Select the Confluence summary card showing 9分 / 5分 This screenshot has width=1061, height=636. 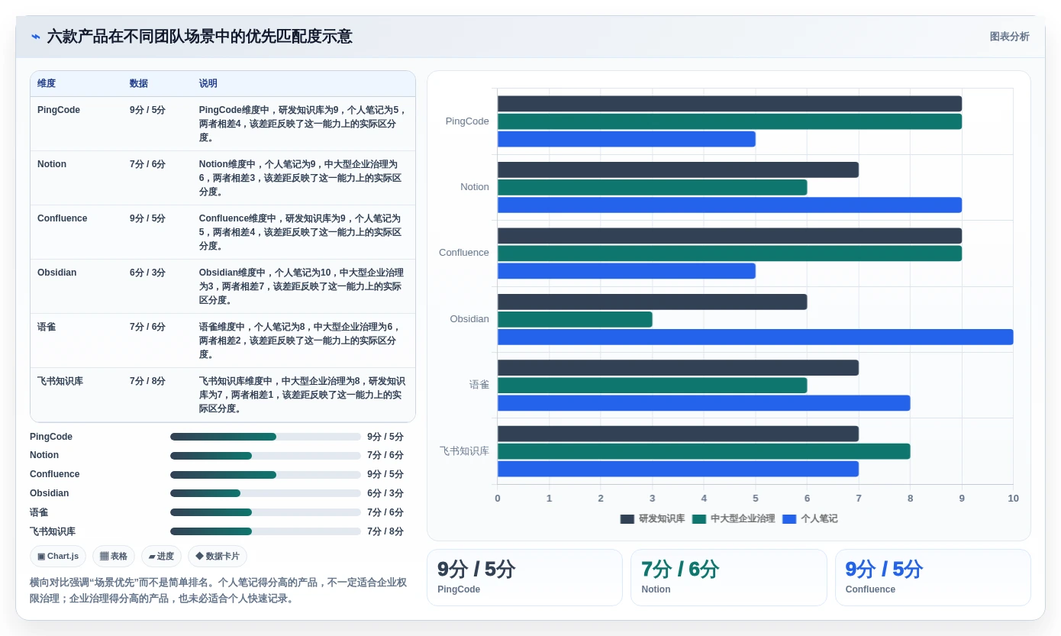(x=933, y=578)
